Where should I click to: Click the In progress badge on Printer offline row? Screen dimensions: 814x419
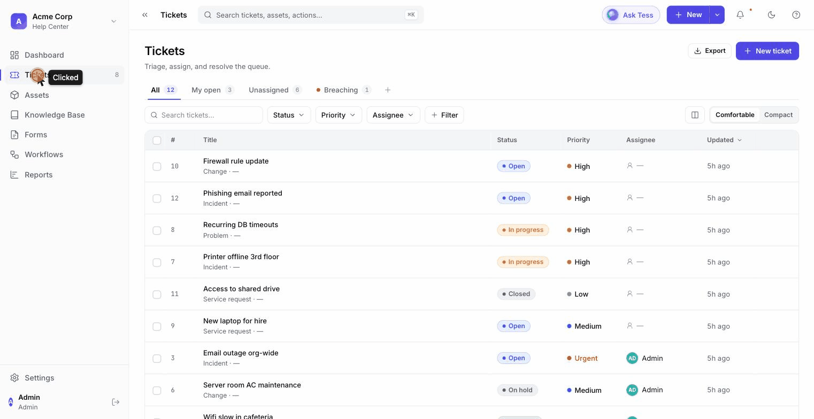pos(523,262)
